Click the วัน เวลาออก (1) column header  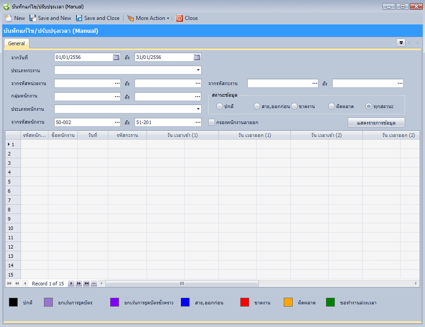pyautogui.click(x=255, y=135)
